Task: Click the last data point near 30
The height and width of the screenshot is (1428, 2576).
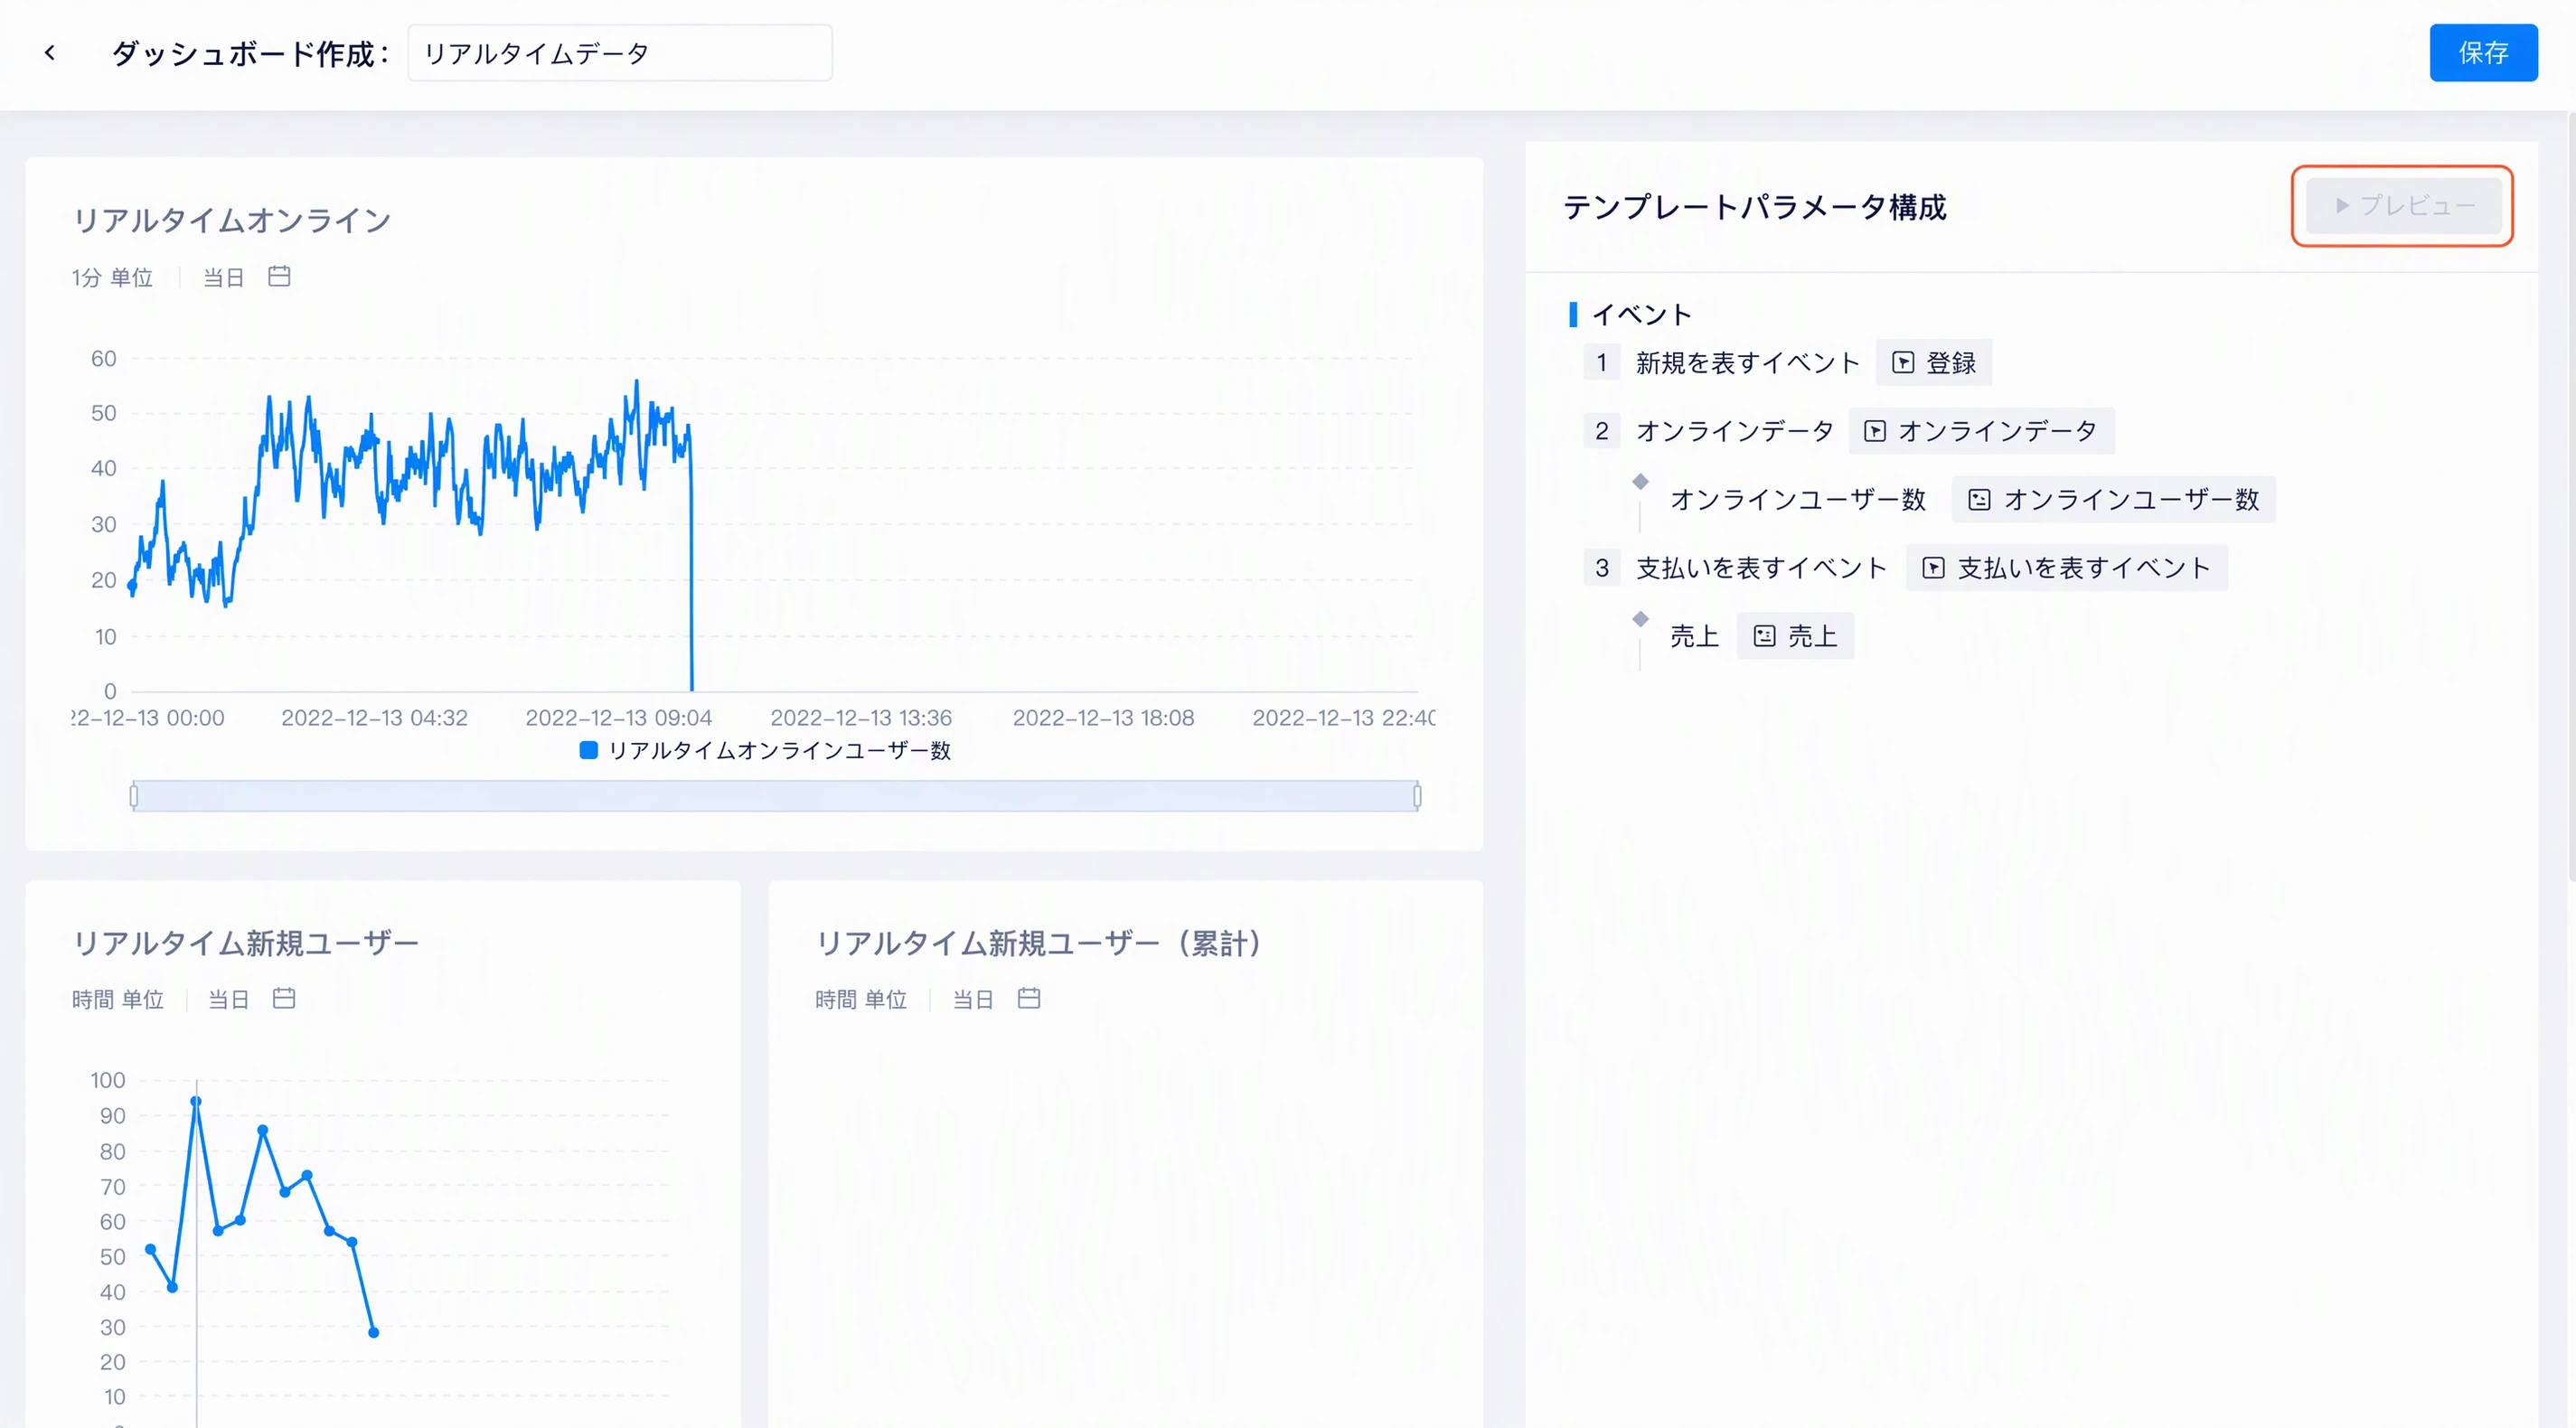Action: click(374, 1332)
